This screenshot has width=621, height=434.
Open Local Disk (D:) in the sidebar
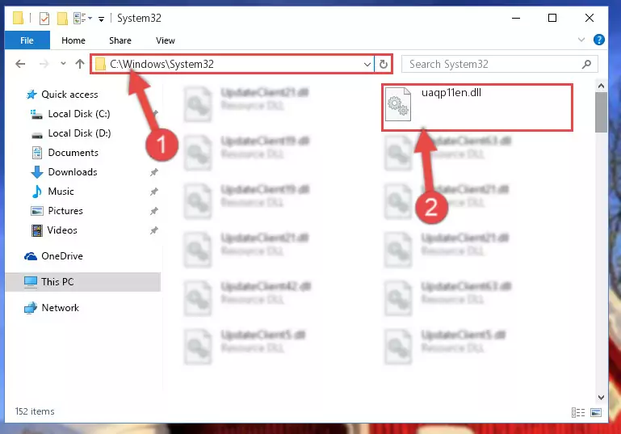[79, 133]
